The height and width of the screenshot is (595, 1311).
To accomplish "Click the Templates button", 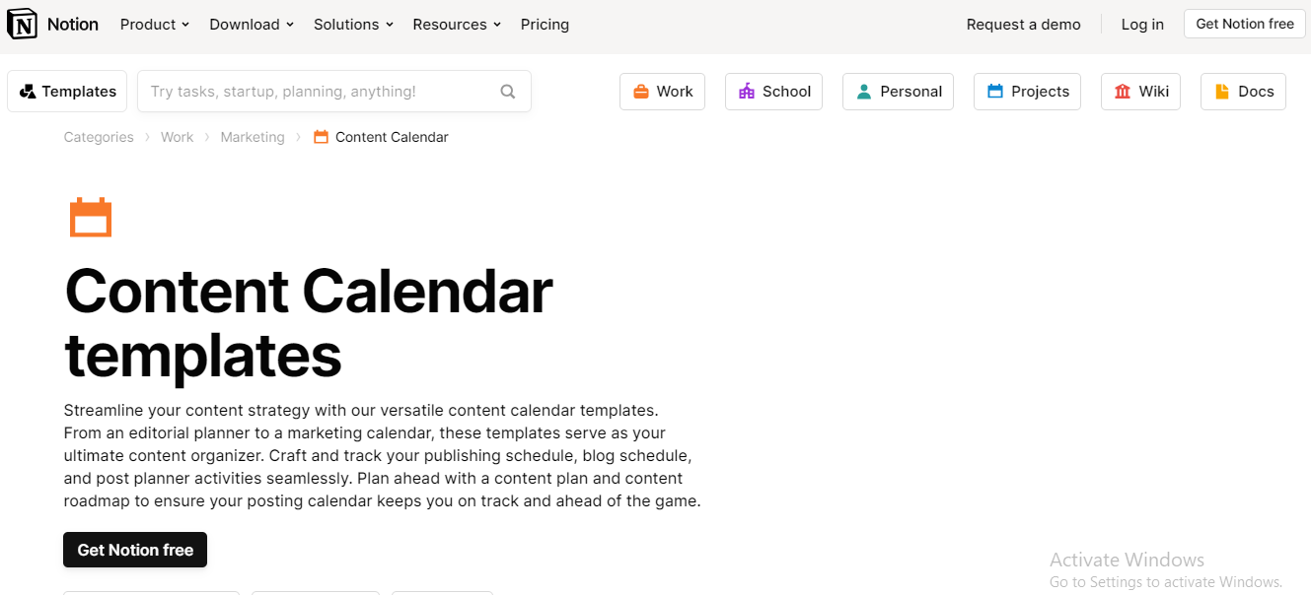I will [x=67, y=92].
